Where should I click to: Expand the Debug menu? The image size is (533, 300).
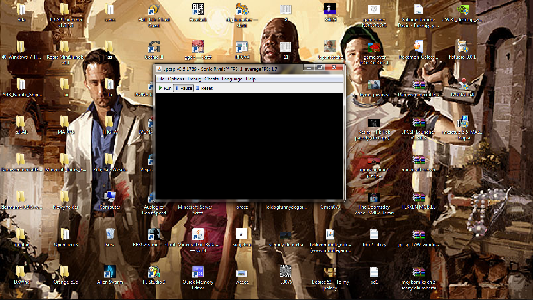tap(194, 79)
